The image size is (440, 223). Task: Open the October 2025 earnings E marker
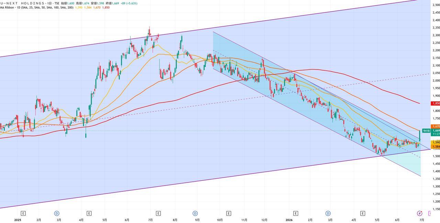(x=229, y=213)
